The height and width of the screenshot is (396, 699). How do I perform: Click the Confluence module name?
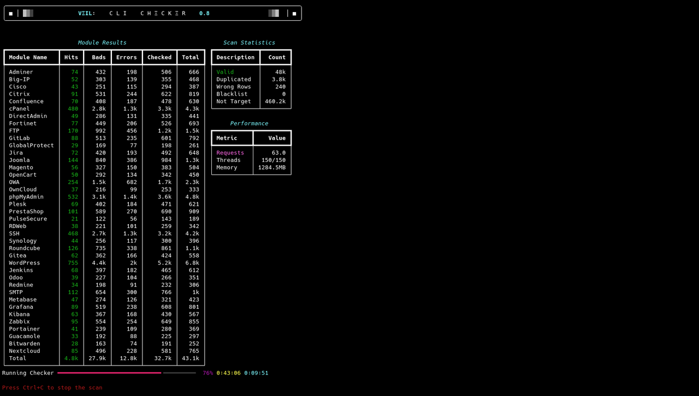(26, 101)
